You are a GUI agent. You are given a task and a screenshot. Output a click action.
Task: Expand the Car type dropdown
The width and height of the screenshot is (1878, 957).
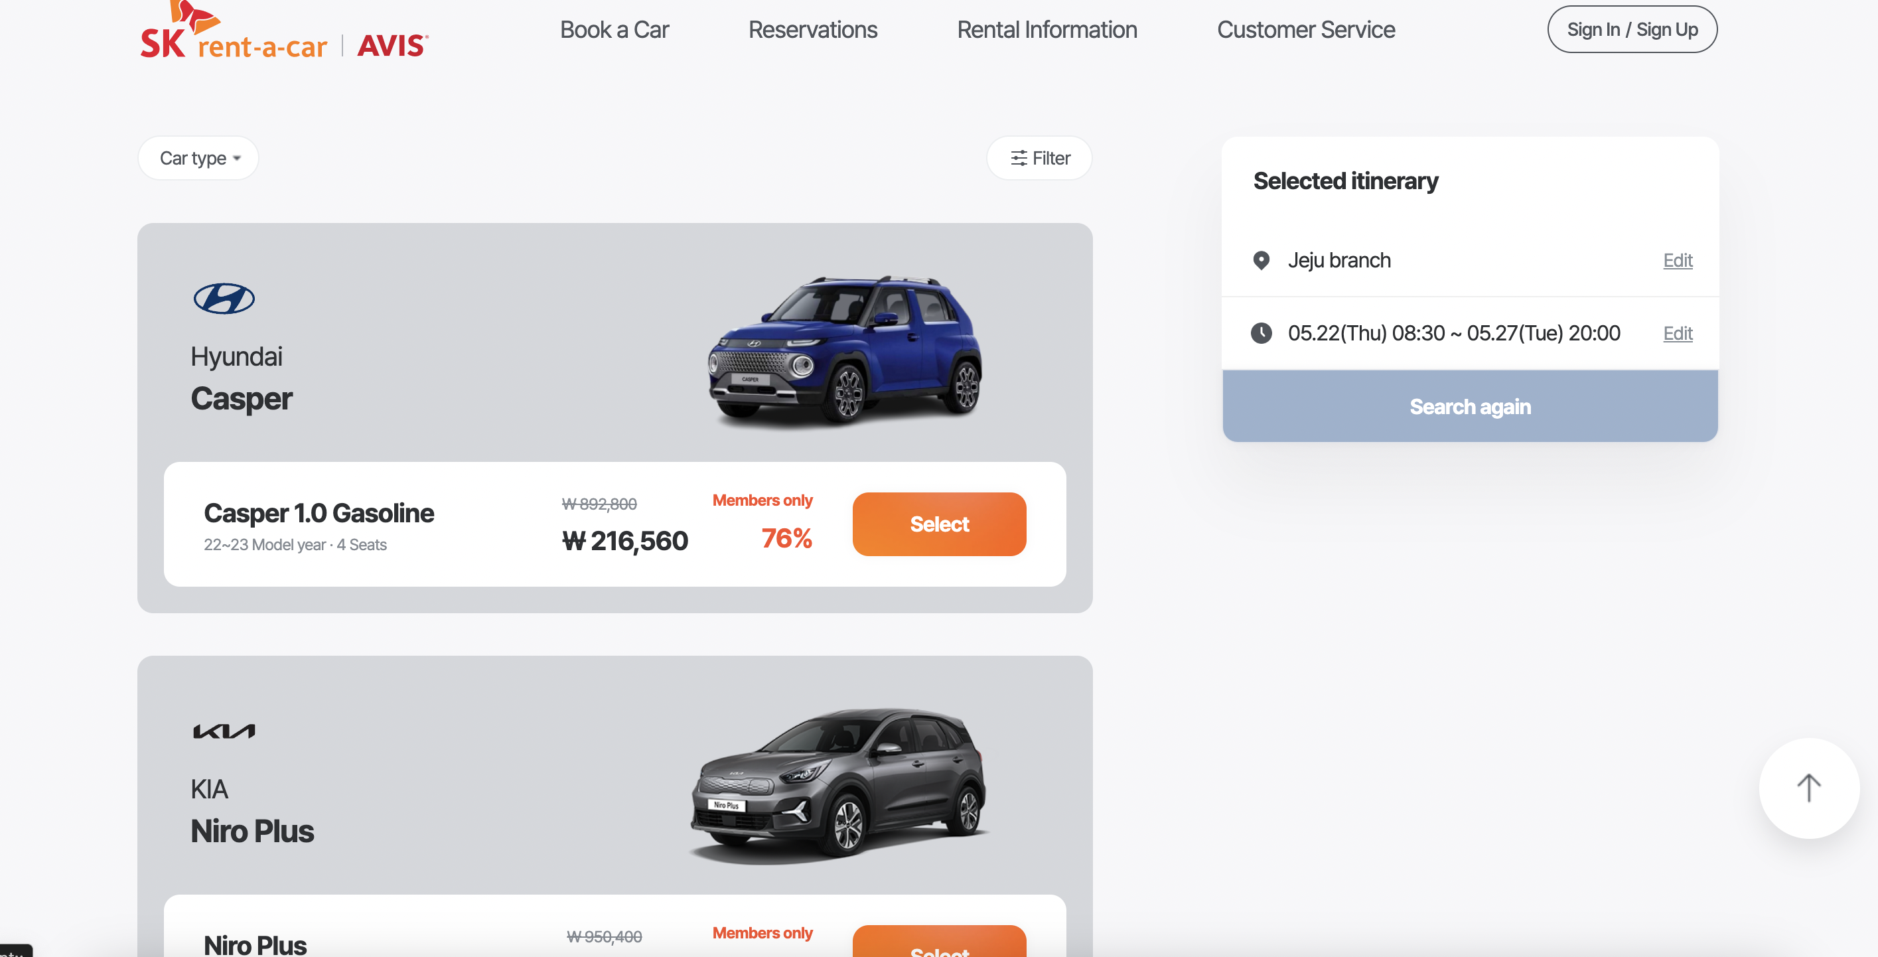click(198, 158)
